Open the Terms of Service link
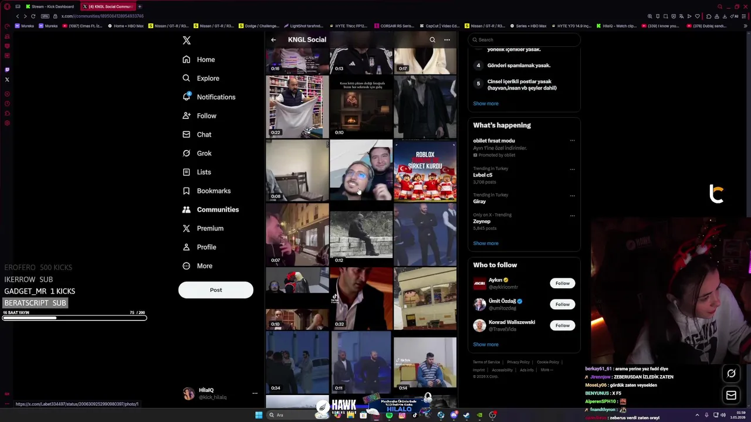The height and width of the screenshot is (422, 751). click(486, 362)
